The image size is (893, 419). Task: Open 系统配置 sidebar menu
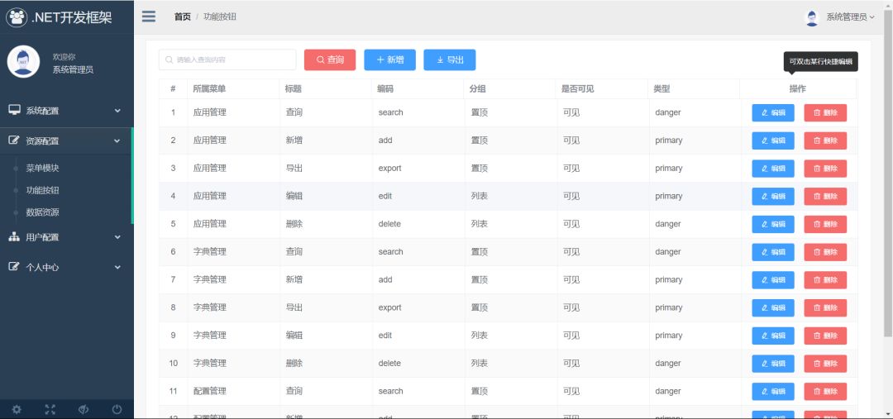[67, 111]
